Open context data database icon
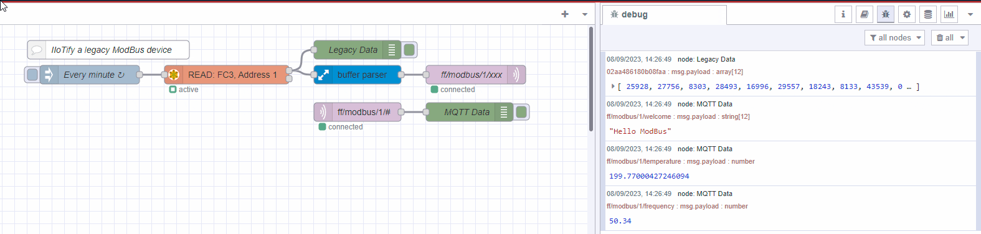The width and height of the screenshot is (981, 234). pos(927,14)
